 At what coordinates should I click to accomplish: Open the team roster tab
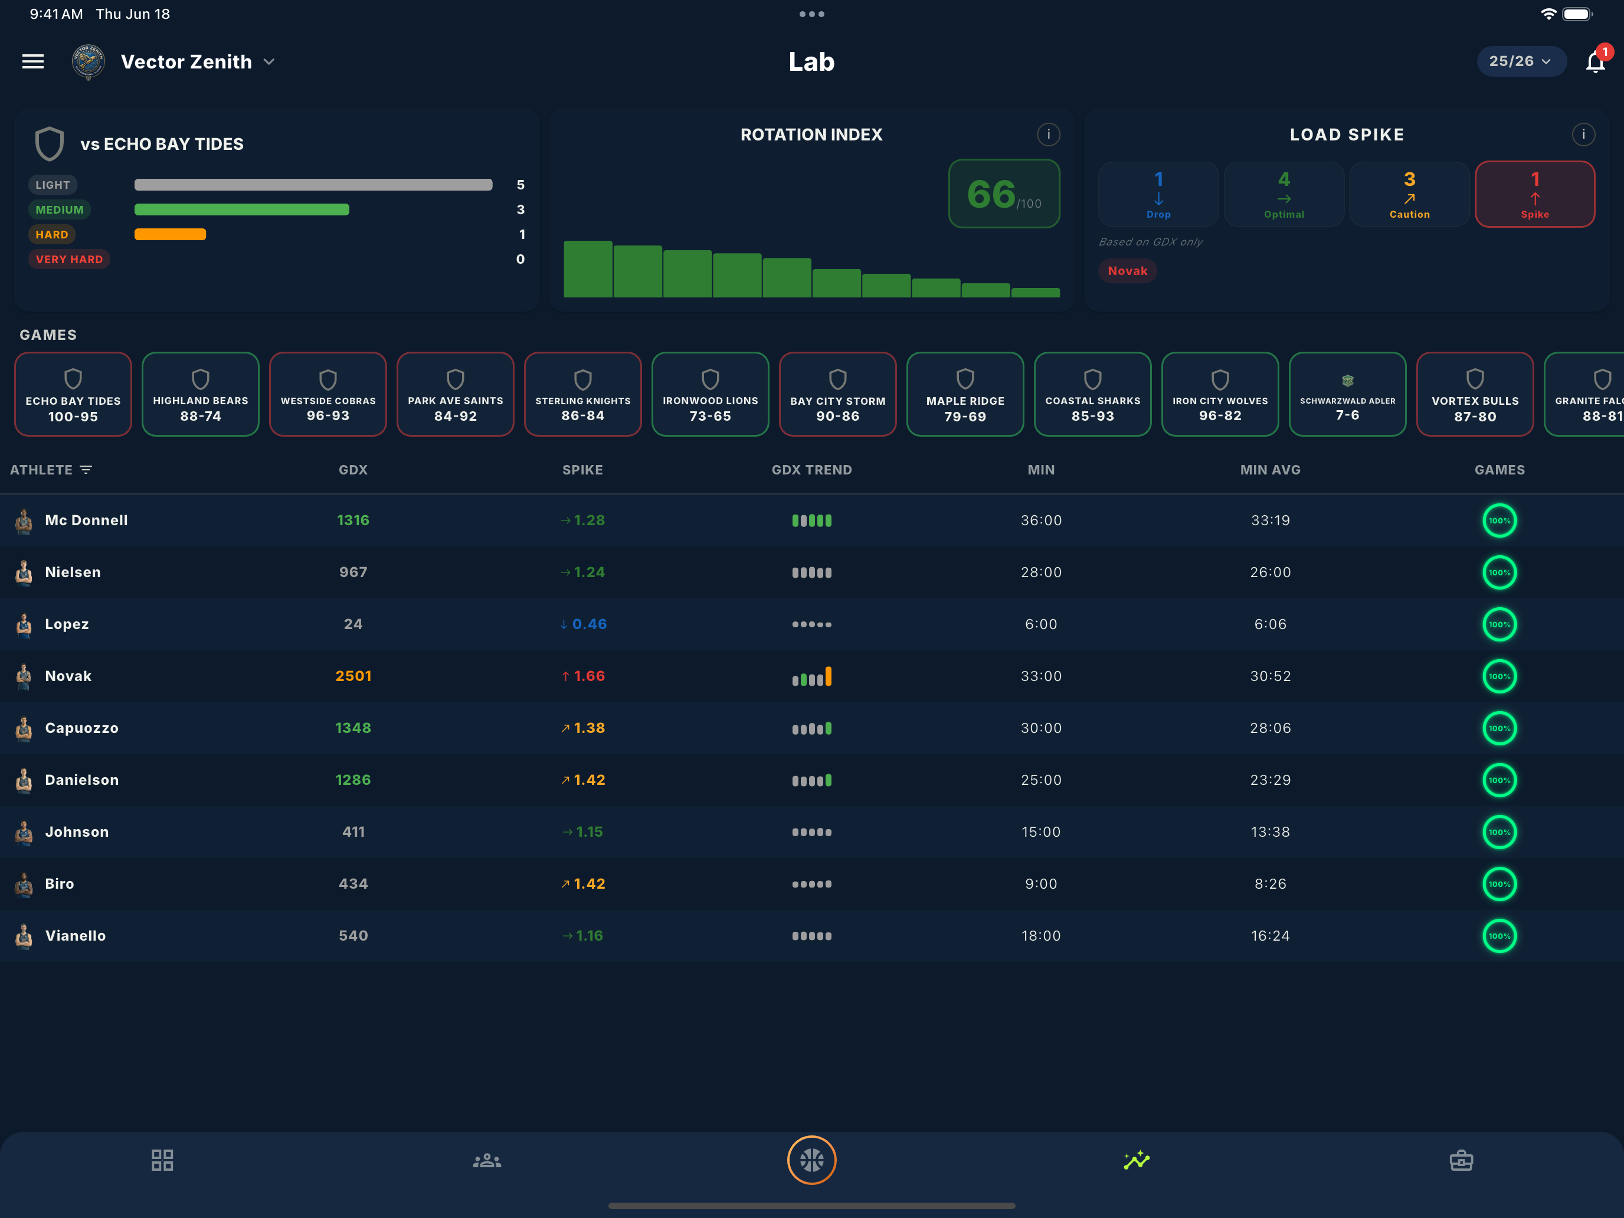coord(487,1160)
